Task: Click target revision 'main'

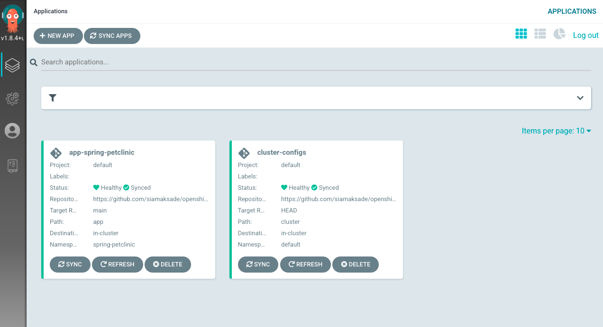Action: (x=100, y=211)
